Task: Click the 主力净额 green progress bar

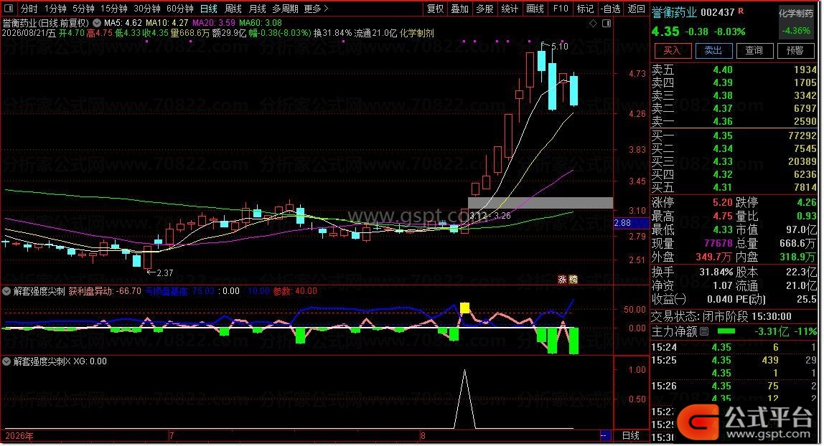Action: pos(727,331)
